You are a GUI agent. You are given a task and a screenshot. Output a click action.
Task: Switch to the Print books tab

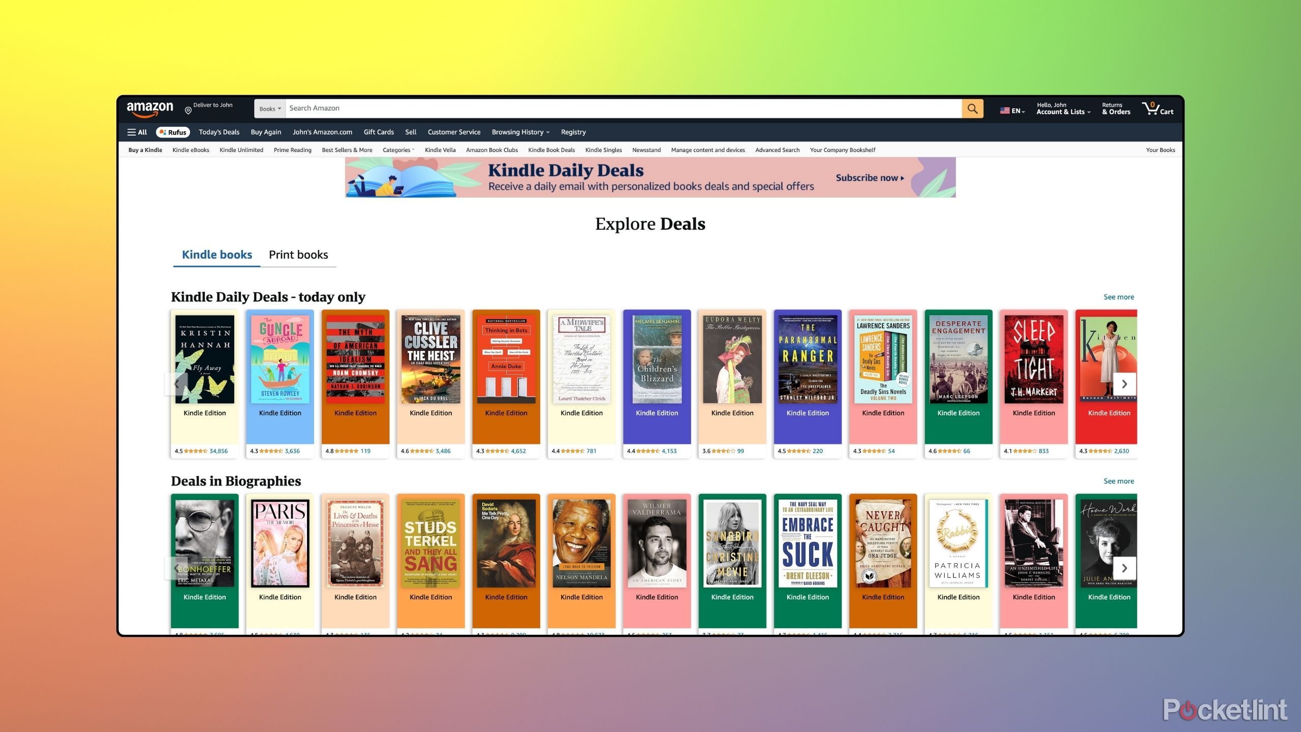tap(298, 255)
